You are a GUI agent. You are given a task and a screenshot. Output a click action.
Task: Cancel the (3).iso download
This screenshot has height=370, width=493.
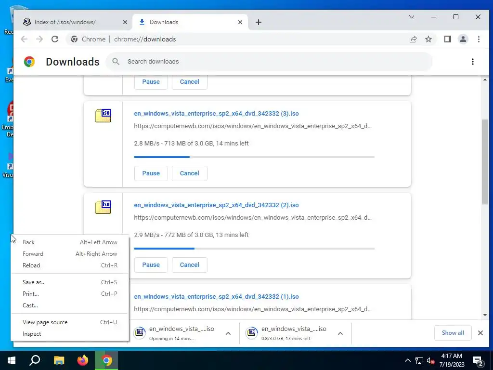pos(190,173)
